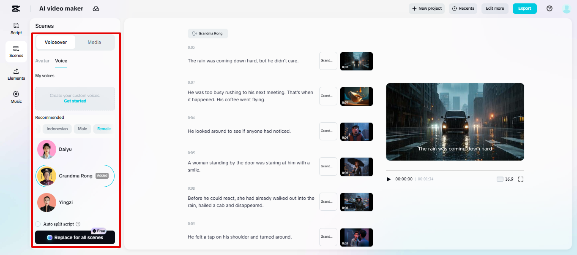Open the 16:9 aspect ratio selector
This screenshot has height=255, width=577.
[505, 179]
